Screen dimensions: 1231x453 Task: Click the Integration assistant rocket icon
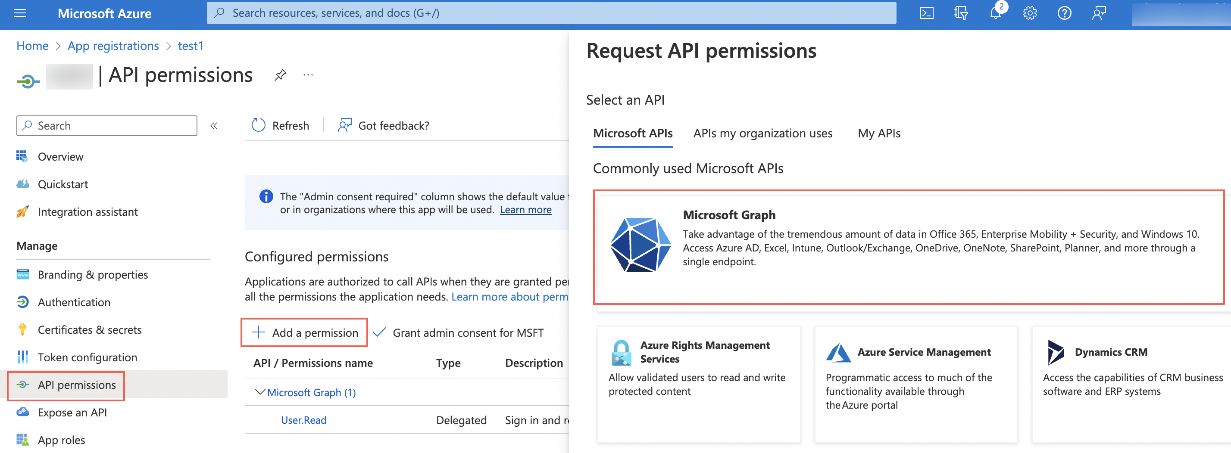22,211
